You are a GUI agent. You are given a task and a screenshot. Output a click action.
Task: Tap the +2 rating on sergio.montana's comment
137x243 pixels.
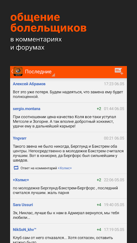pyautogui.click(x=99, y=109)
